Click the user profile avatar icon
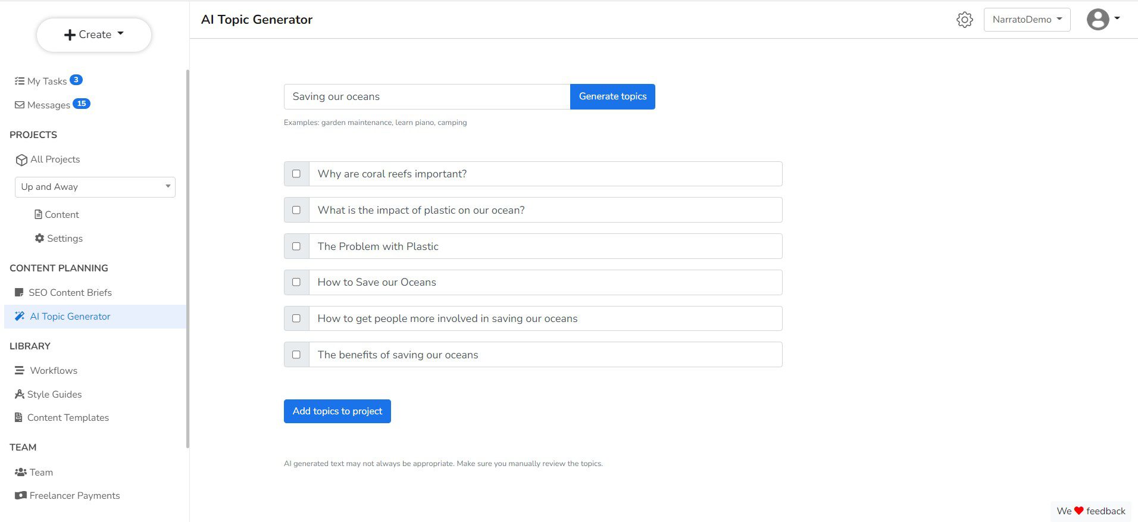This screenshot has height=522, width=1138. pos(1098,19)
